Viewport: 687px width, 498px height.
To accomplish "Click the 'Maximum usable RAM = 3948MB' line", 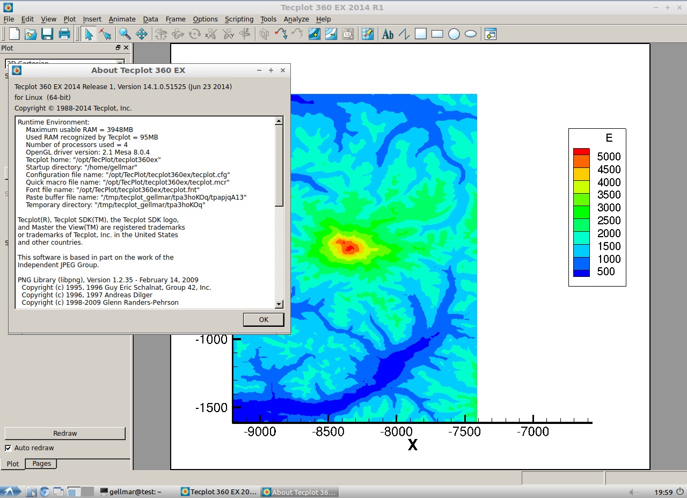I will click(79, 130).
